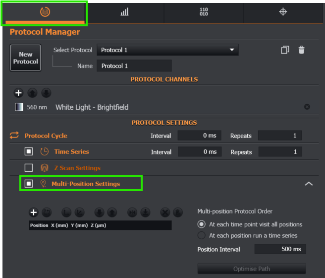325x278 pixels.
Task: Click the Z Scan stacked layers icon
Action: pos(45,168)
